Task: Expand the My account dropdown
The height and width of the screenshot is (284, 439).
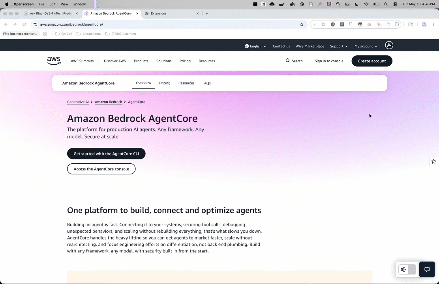Action: [x=366, y=46]
